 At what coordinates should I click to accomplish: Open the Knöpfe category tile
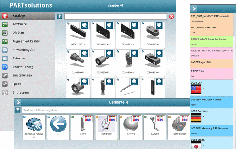click(131, 127)
